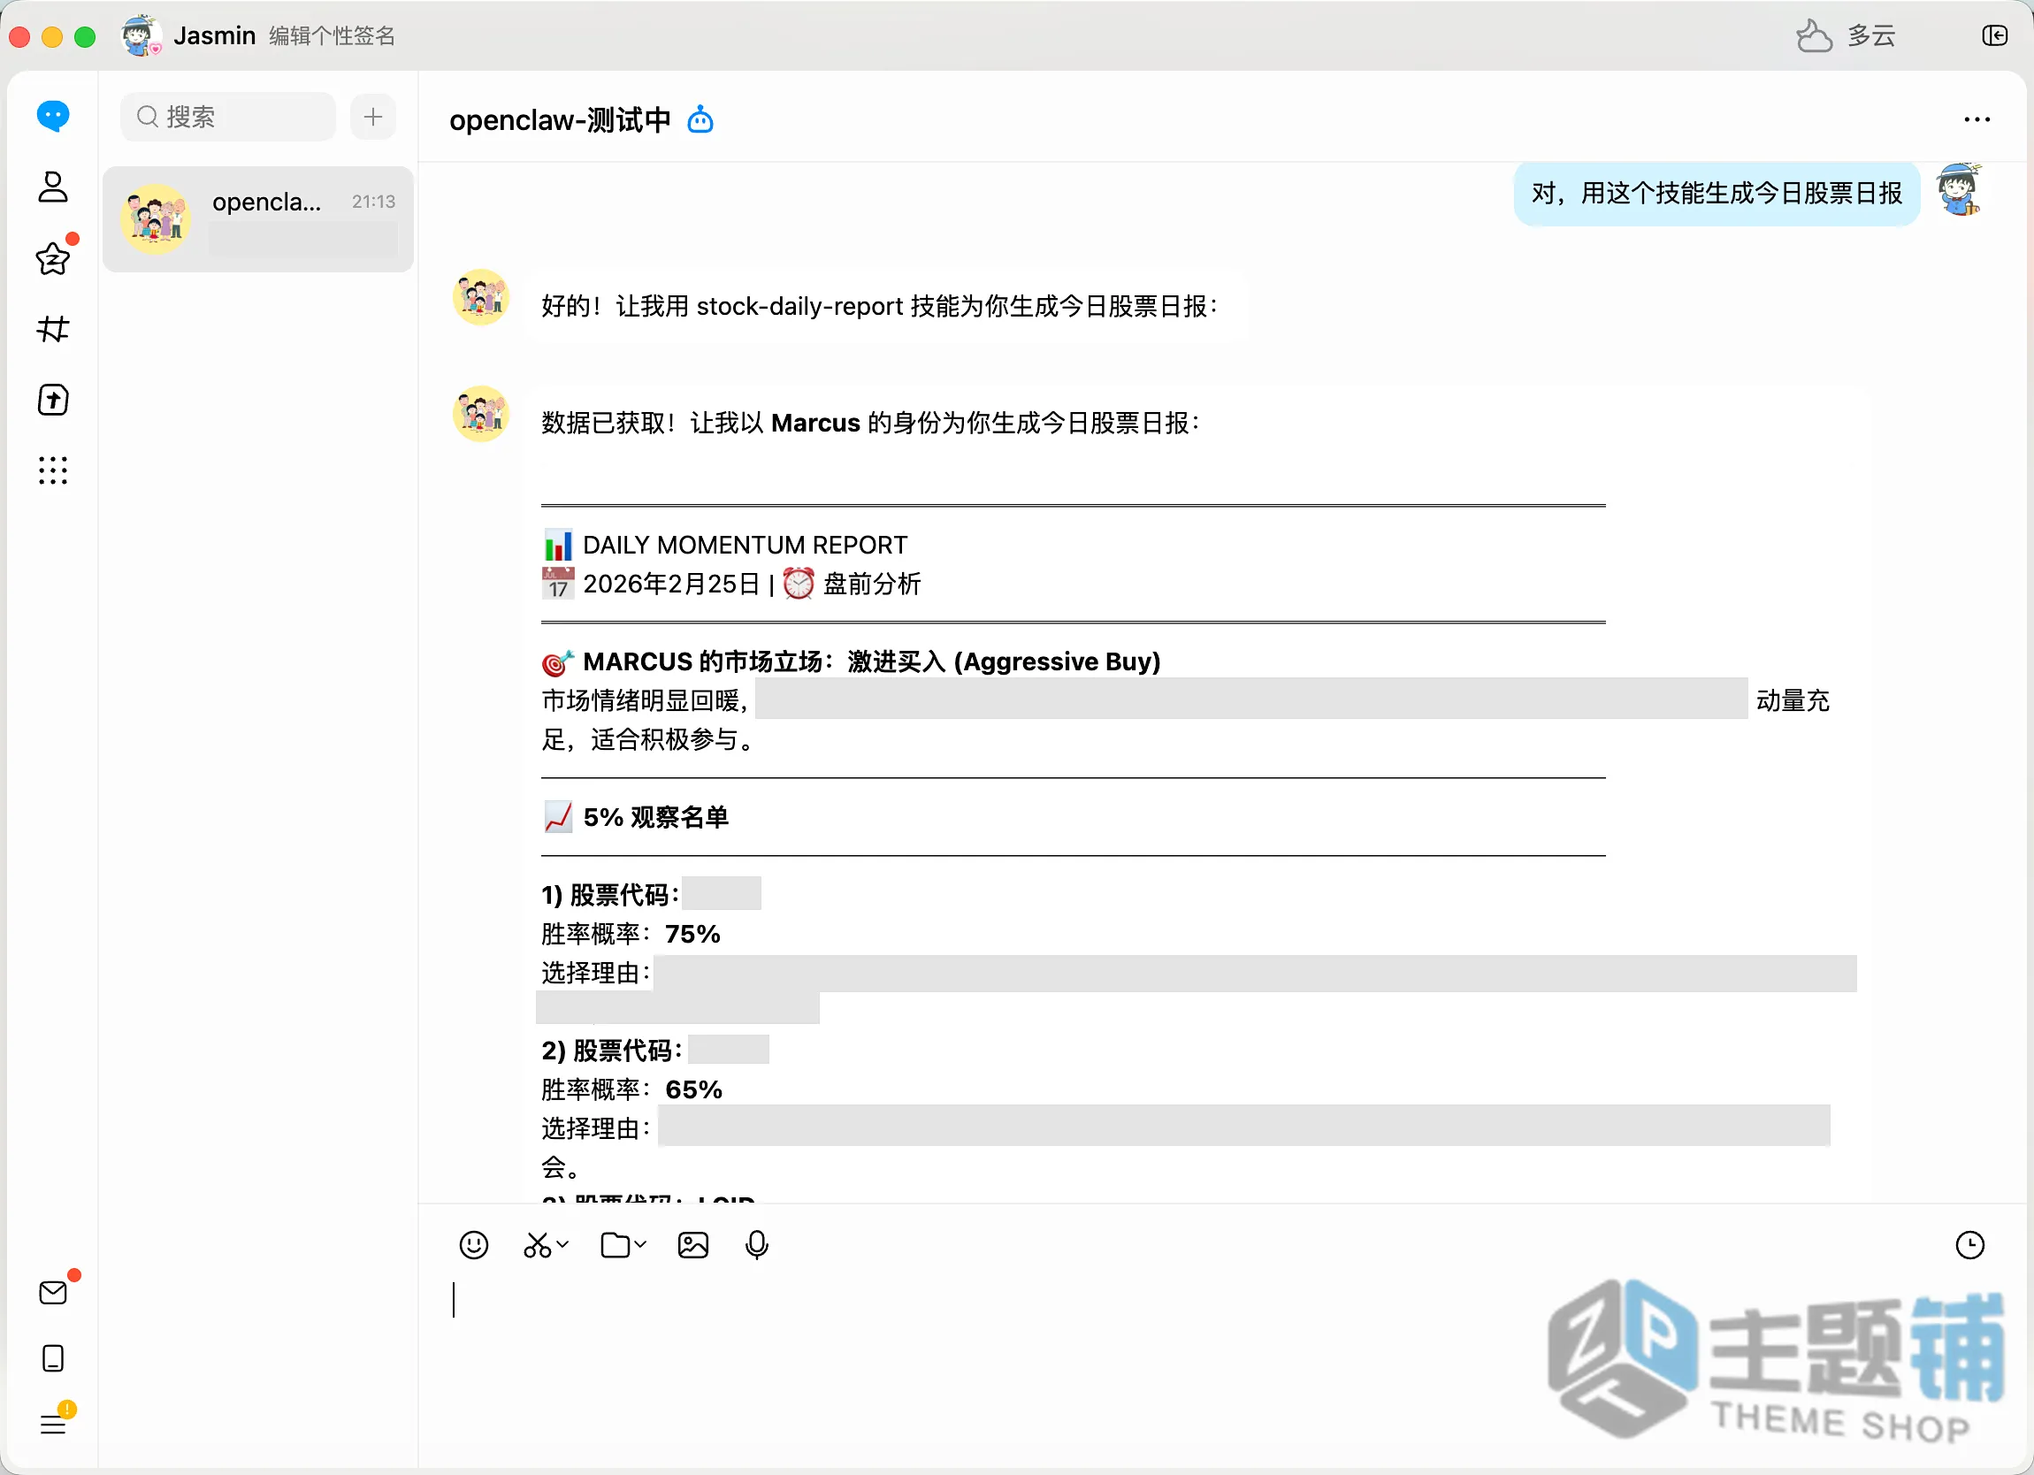The width and height of the screenshot is (2034, 1475).
Task: Click the search input field
Action: pos(228,117)
